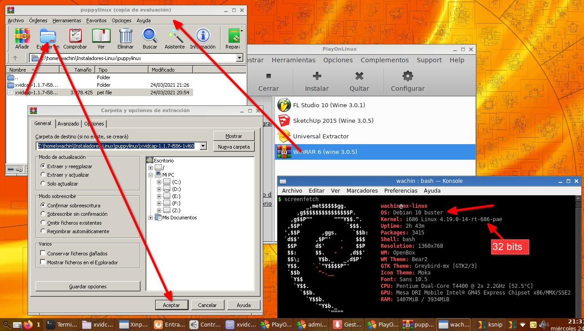Sort by Tamaño column header
Screen dimensions: 584x331
coord(77,70)
